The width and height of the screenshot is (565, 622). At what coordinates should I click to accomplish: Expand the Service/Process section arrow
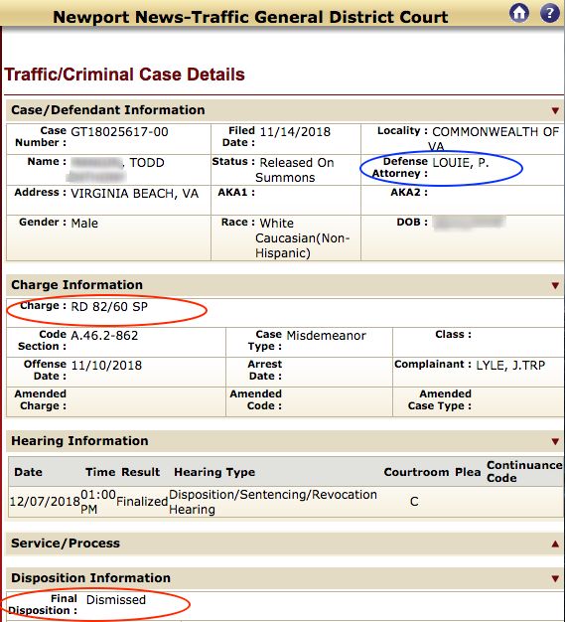pos(555,544)
